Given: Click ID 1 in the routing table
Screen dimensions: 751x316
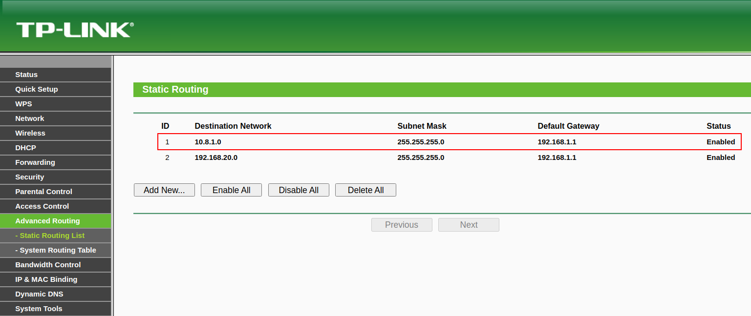Looking at the screenshot, I should [x=167, y=142].
